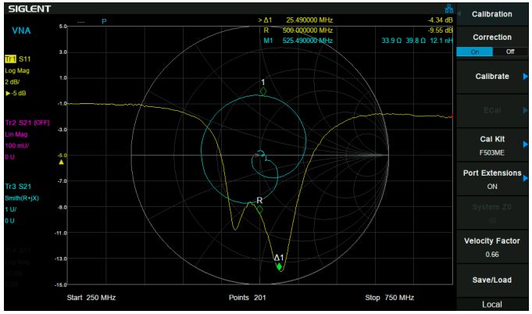532x314 pixels.
Task: Turn correction Off
Action: (510, 52)
